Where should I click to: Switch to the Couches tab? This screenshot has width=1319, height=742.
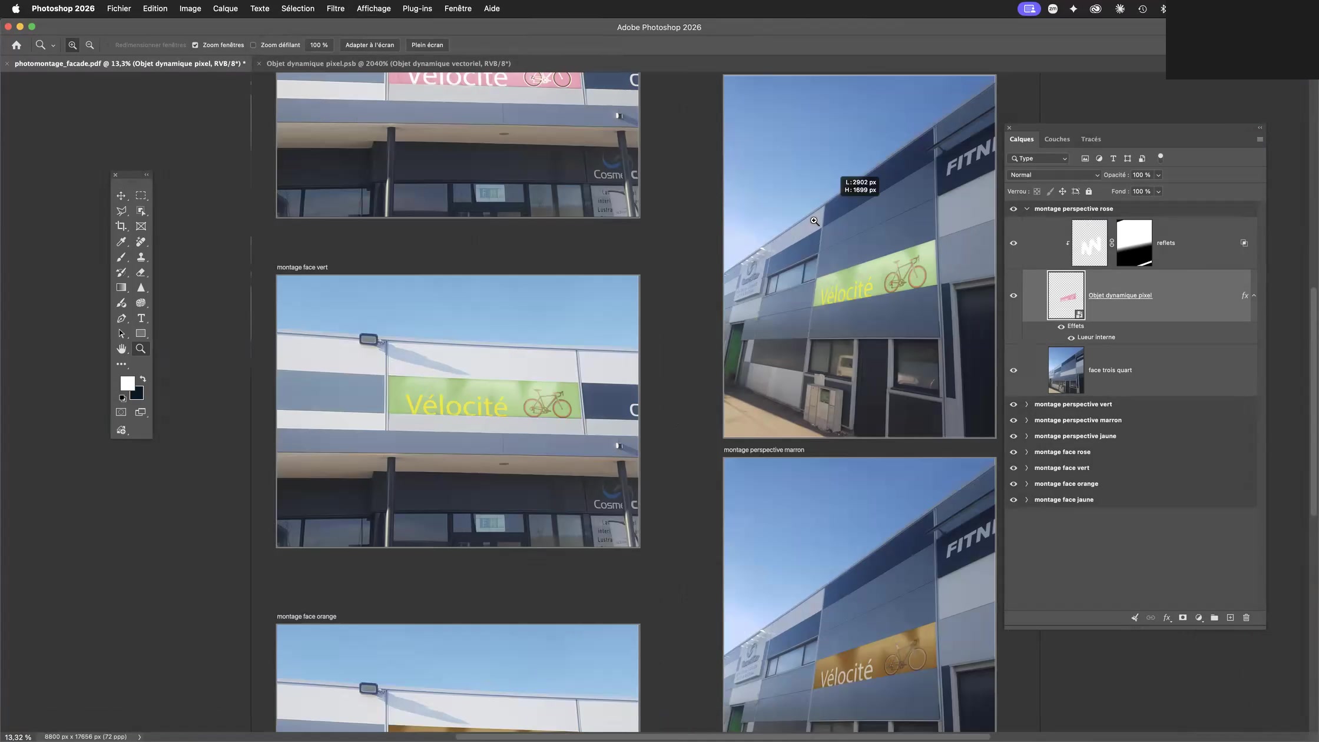click(1057, 139)
